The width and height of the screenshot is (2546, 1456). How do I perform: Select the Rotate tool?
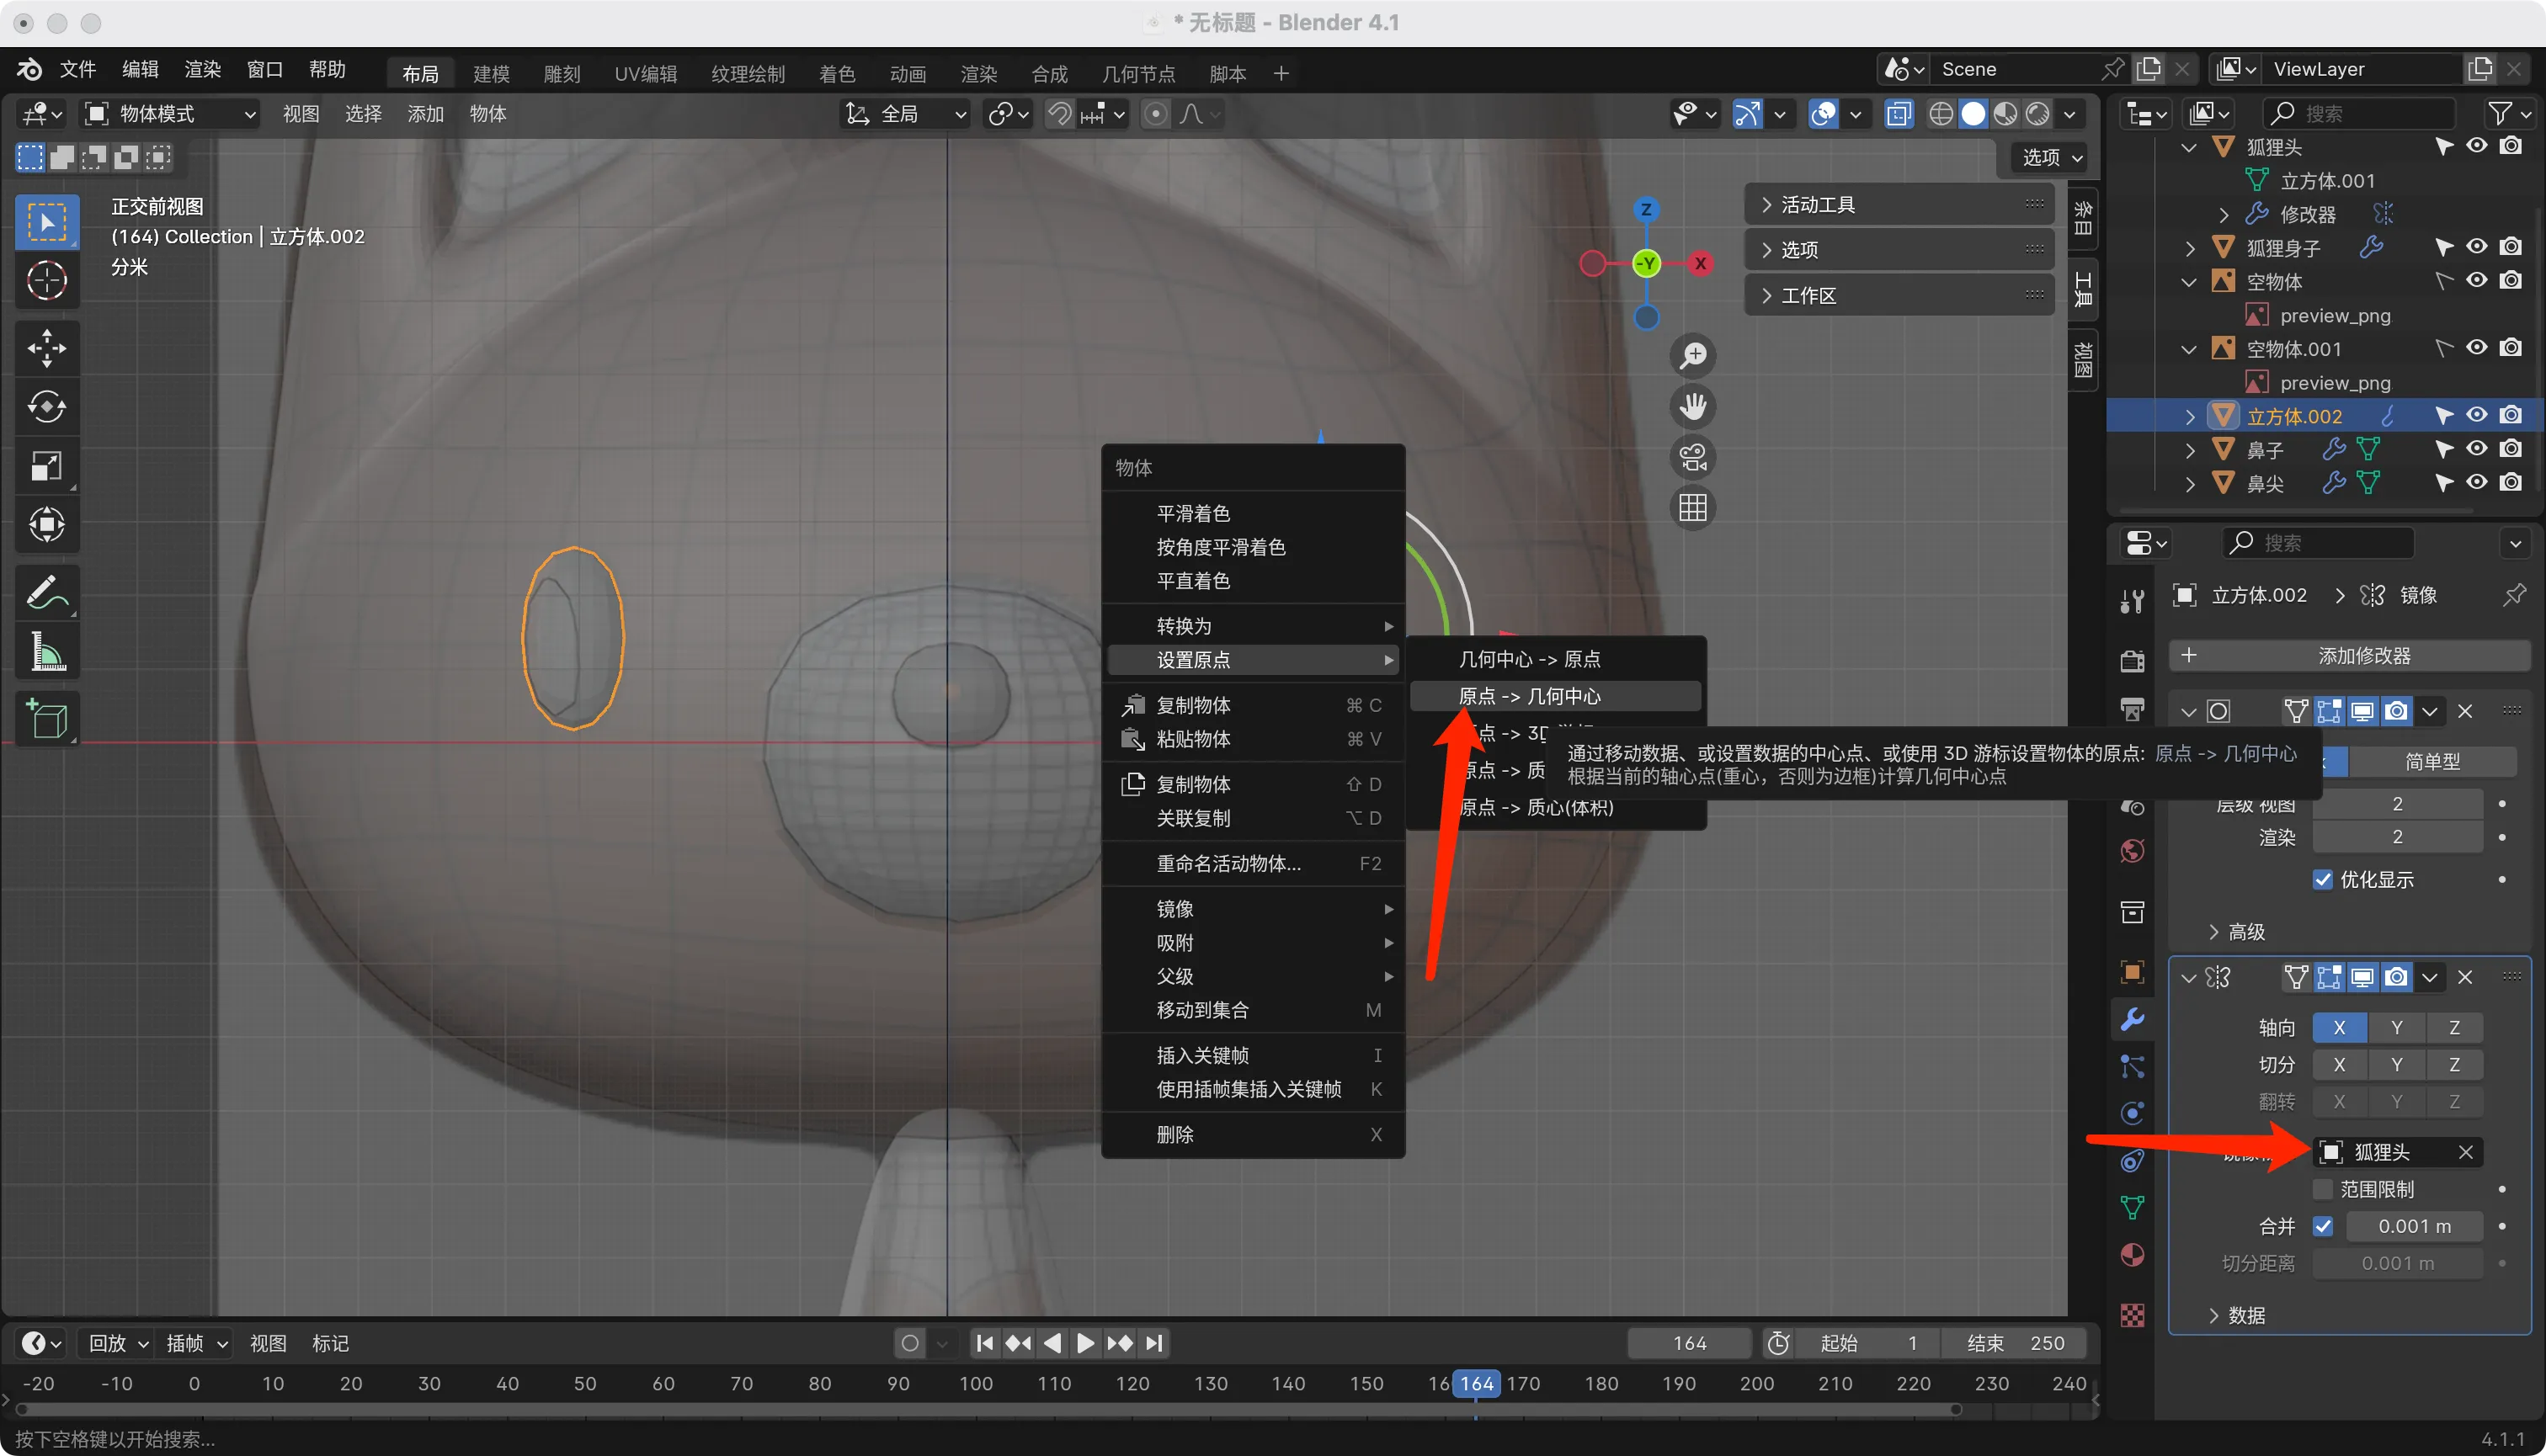tap(46, 407)
